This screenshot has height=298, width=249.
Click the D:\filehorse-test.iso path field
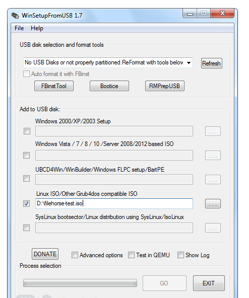coord(114,203)
